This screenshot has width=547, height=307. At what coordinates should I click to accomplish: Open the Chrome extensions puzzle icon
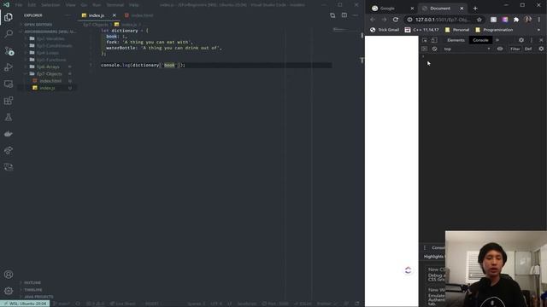click(x=516, y=20)
